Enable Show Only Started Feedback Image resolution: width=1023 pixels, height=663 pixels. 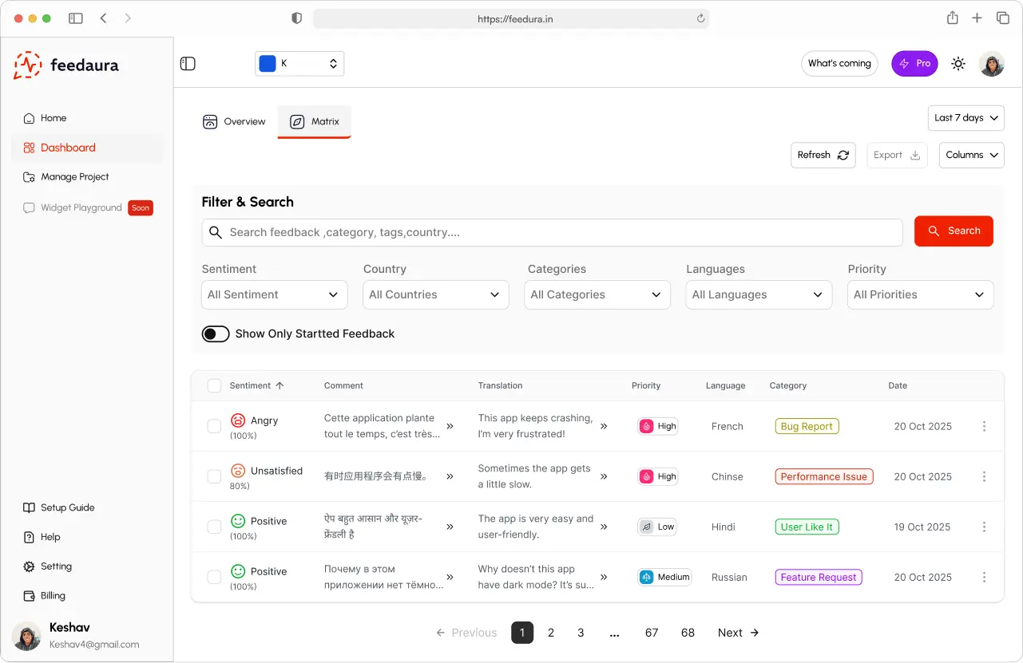215,333
